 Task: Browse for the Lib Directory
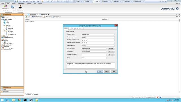click(111, 52)
